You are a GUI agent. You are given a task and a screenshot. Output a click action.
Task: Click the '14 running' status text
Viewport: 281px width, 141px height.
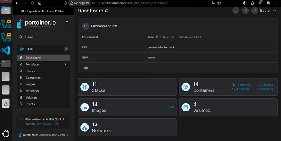[243, 85]
